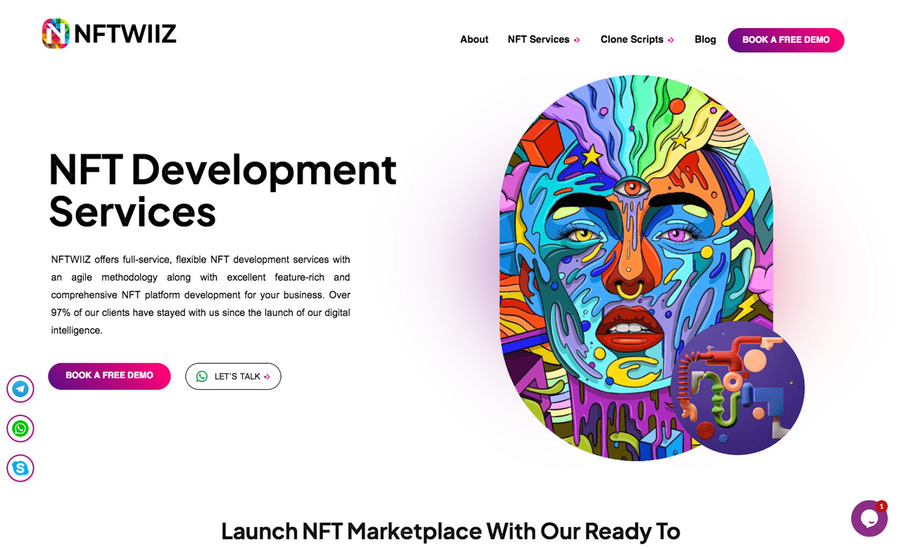The image size is (901, 549).
Task: Open WhatsApp chat from sidebar icon
Action: (20, 428)
